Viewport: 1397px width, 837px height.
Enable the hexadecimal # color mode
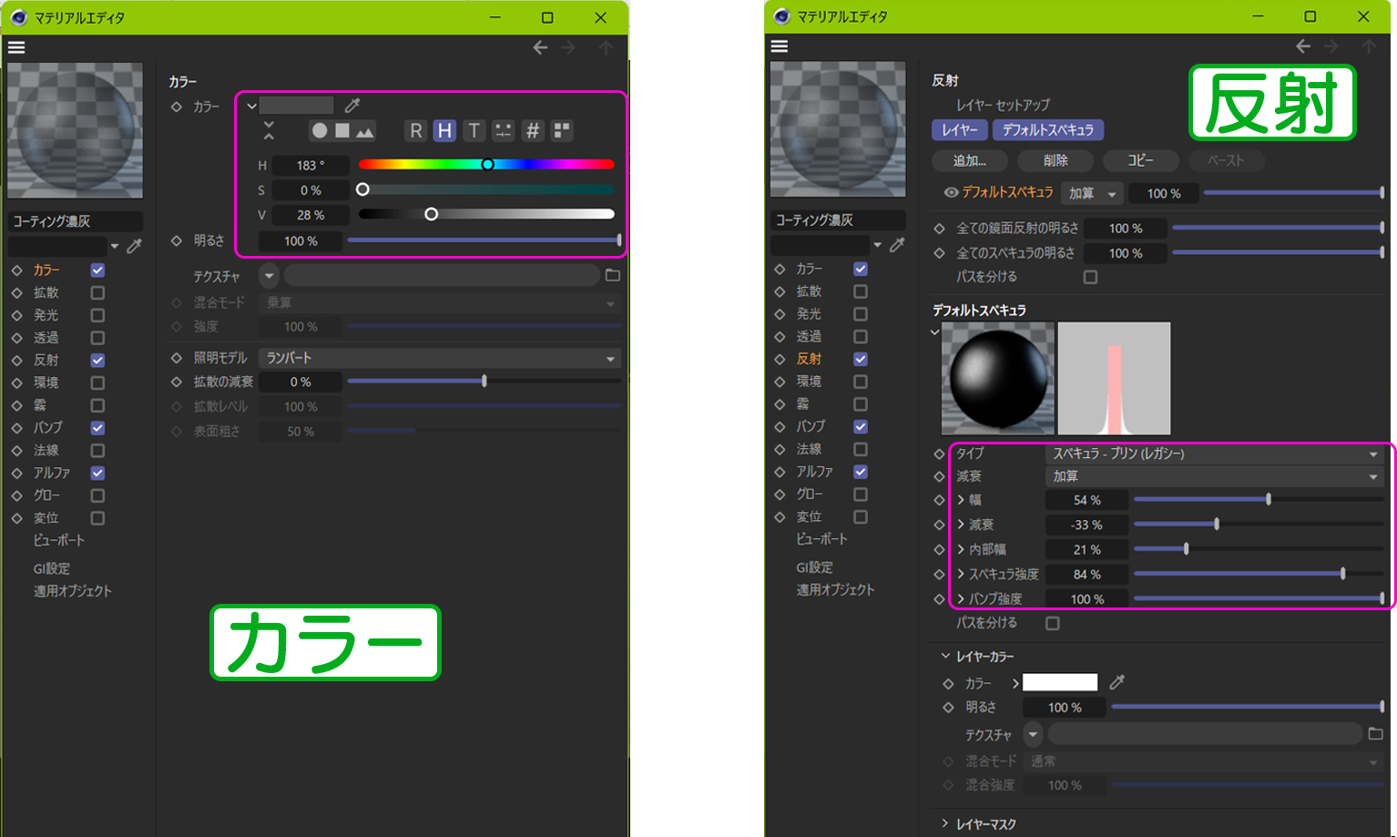click(533, 131)
